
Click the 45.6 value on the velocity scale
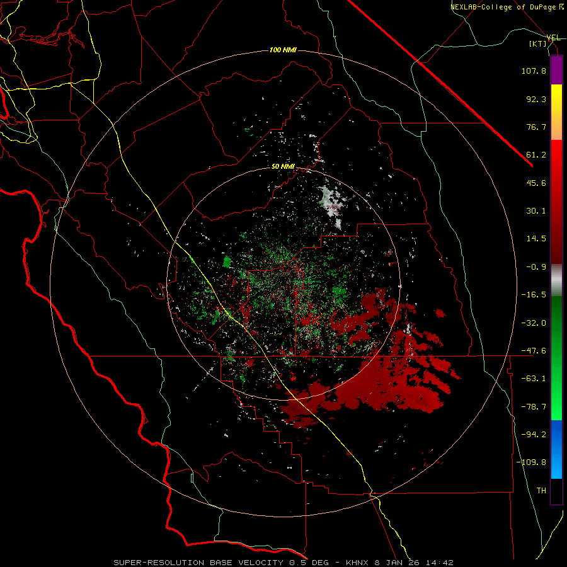pyautogui.click(x=536, y=183)
